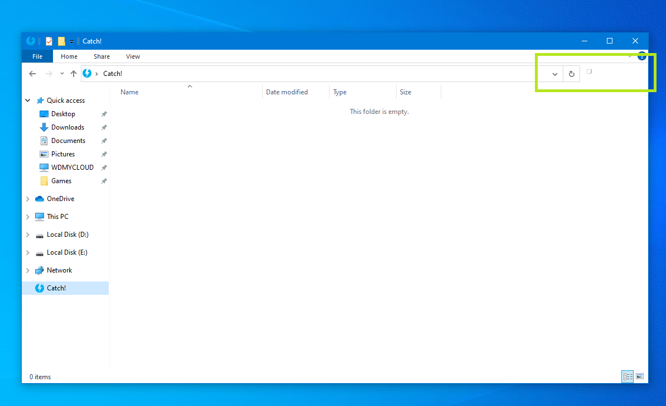Select OneDrive in navigation pane
This screenshot has height=406, width=666.
click(x=60, y=199)
